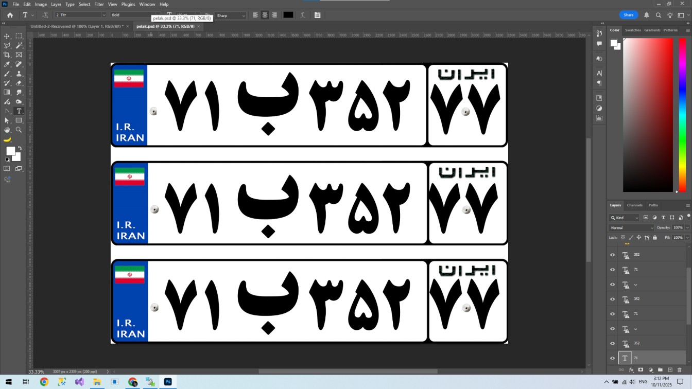
Task: Pick the Eyedropper tool
Action: 7,64
